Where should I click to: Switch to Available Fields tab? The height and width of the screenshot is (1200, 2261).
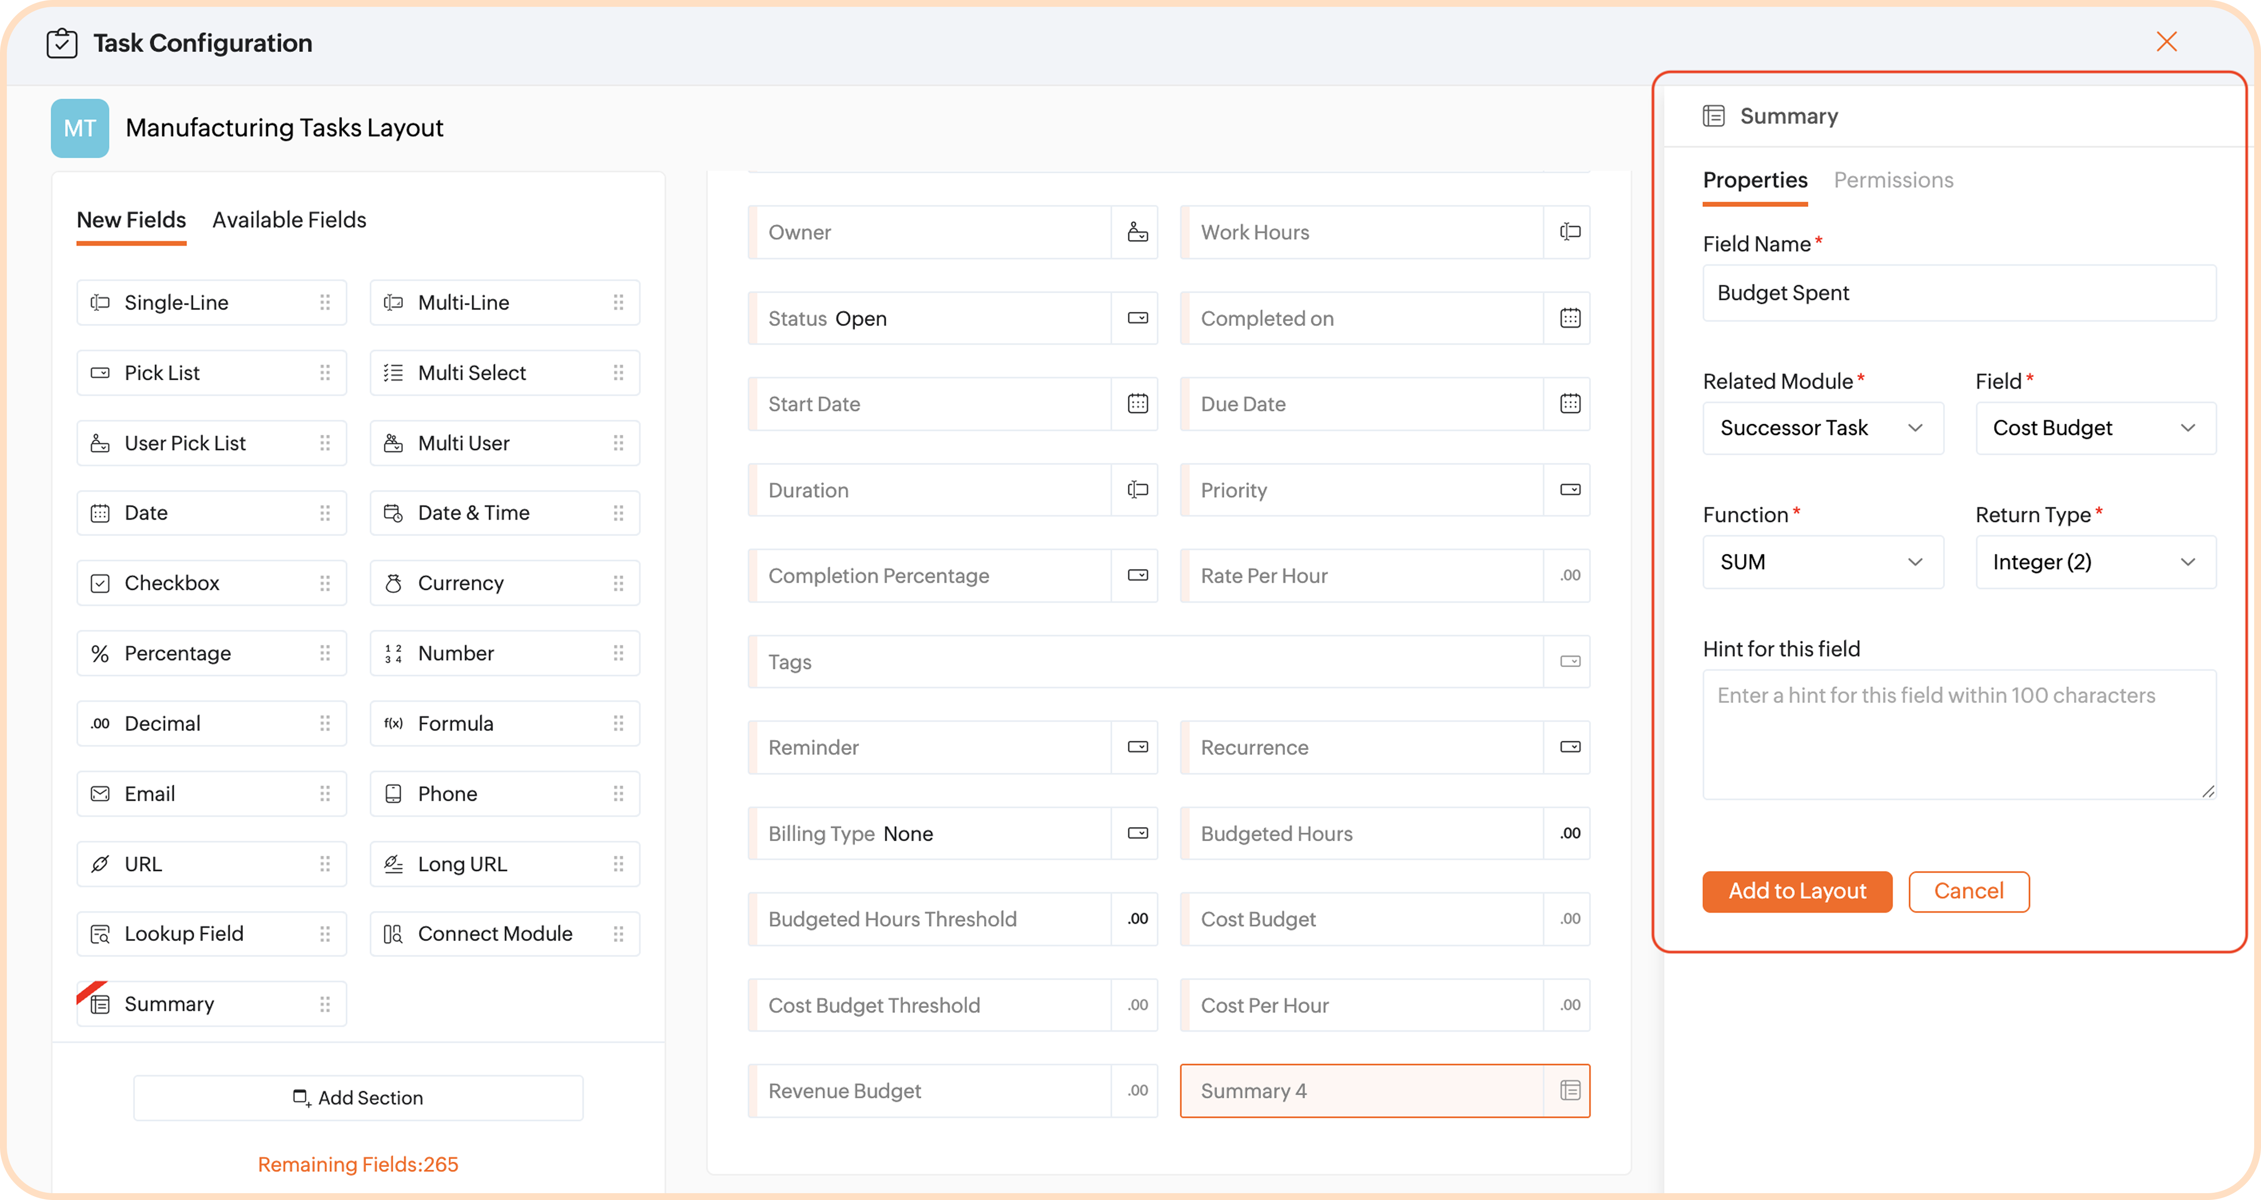click(x=289, y=220)
